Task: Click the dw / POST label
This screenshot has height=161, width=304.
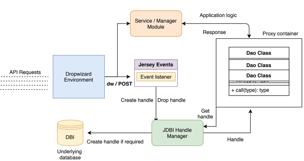Action: tap(119, 84)
